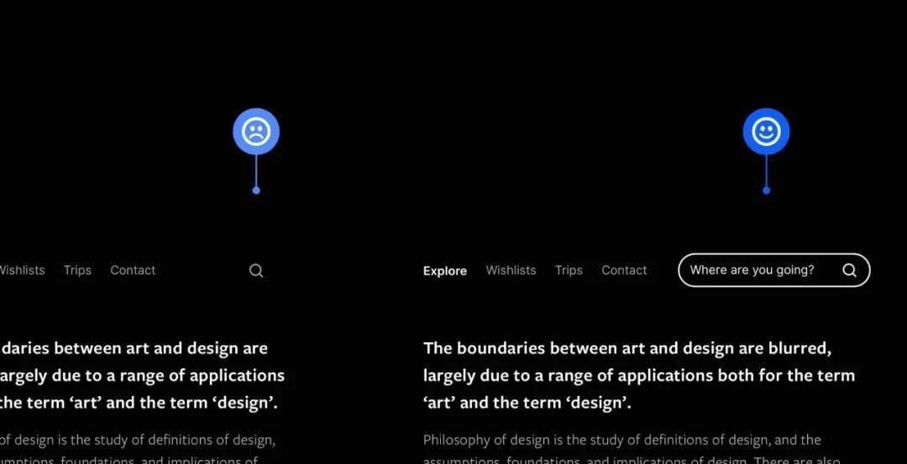
Task: Click the heading 'The boundaries between art and design are blurred,'
Action: tap(627, 348)
